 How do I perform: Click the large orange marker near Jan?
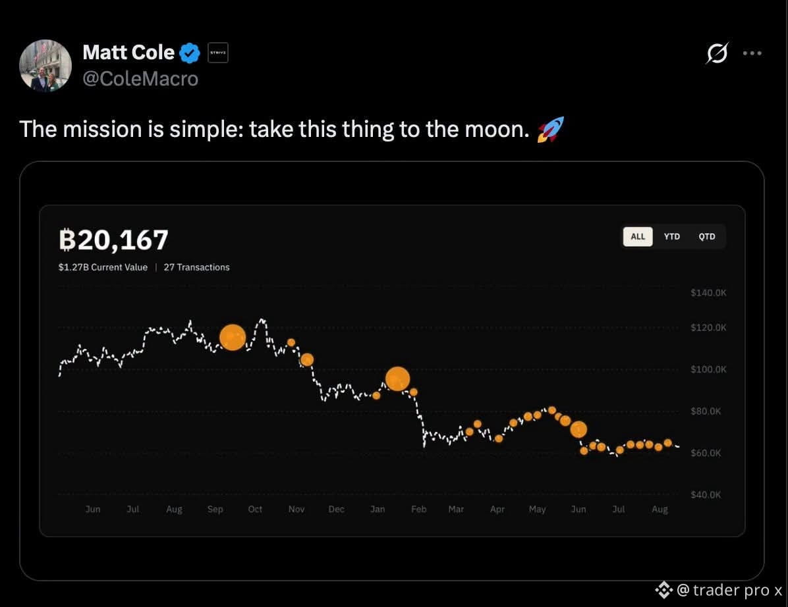click(397, 379)
